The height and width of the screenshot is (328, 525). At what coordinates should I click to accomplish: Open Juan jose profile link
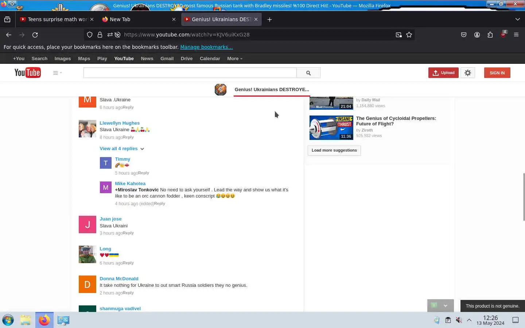pos(110,219)
